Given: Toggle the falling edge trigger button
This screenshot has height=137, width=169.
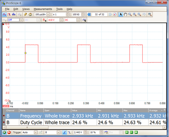Looking at the screenshot, I should point(69,132).
